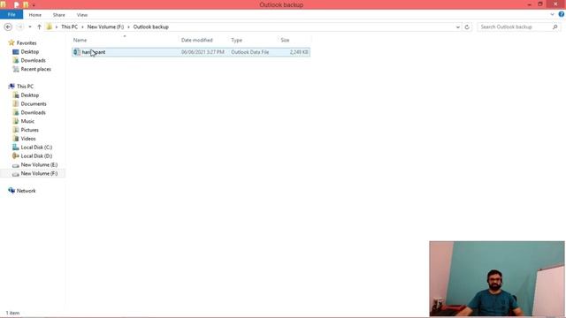Click the webcam video overlay
Screen dimensions: 566x318
tap(497, 278)
